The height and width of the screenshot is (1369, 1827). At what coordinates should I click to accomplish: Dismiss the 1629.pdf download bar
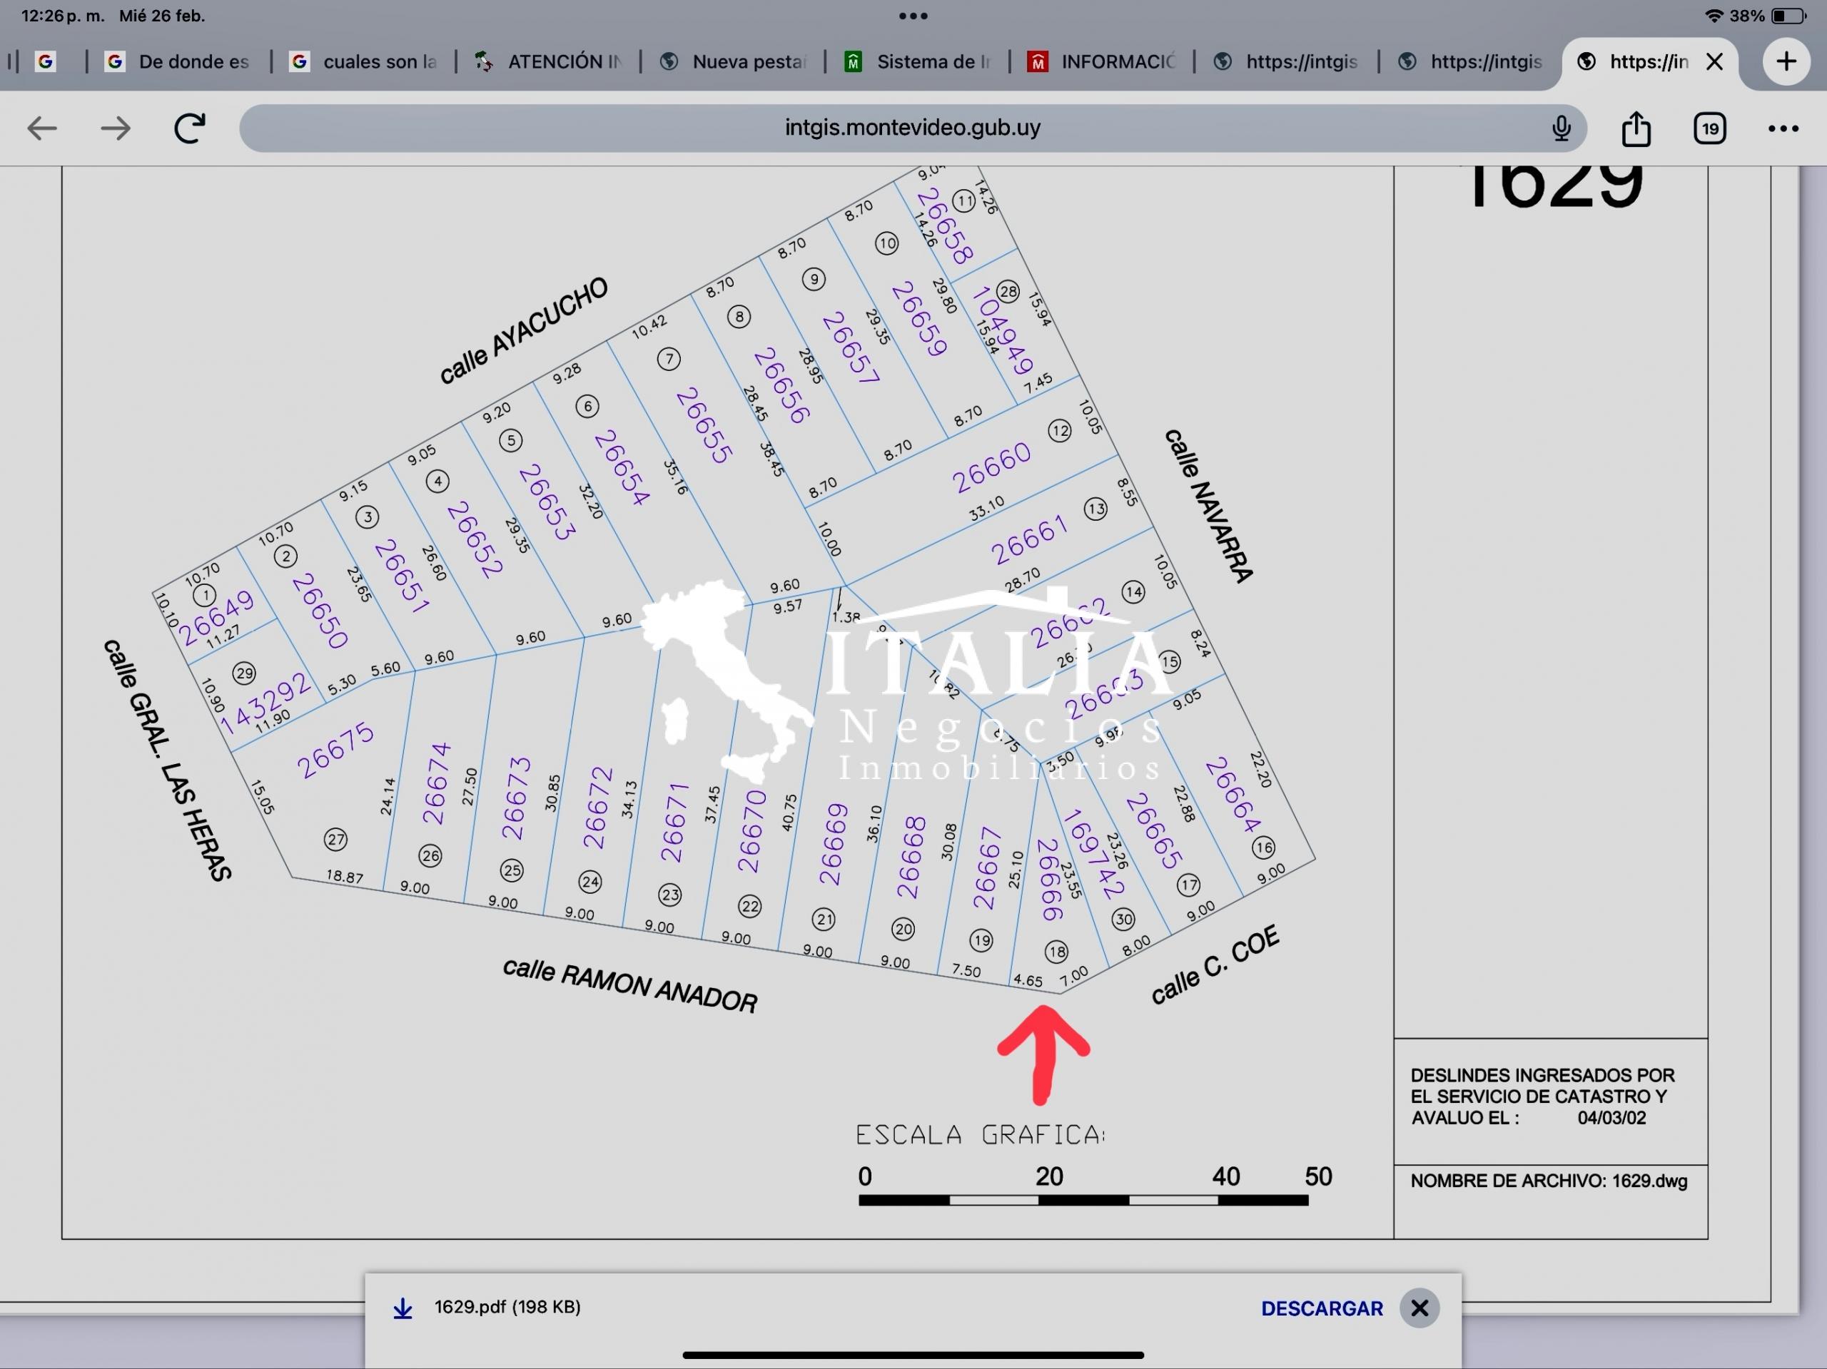[x=1419, y=1308]
